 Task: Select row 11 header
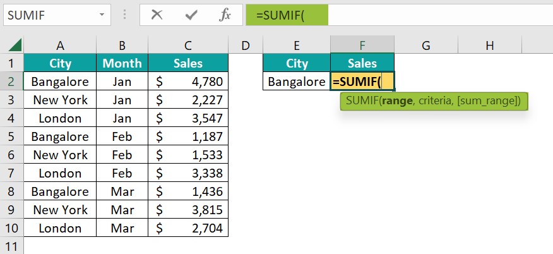(11, 246)
